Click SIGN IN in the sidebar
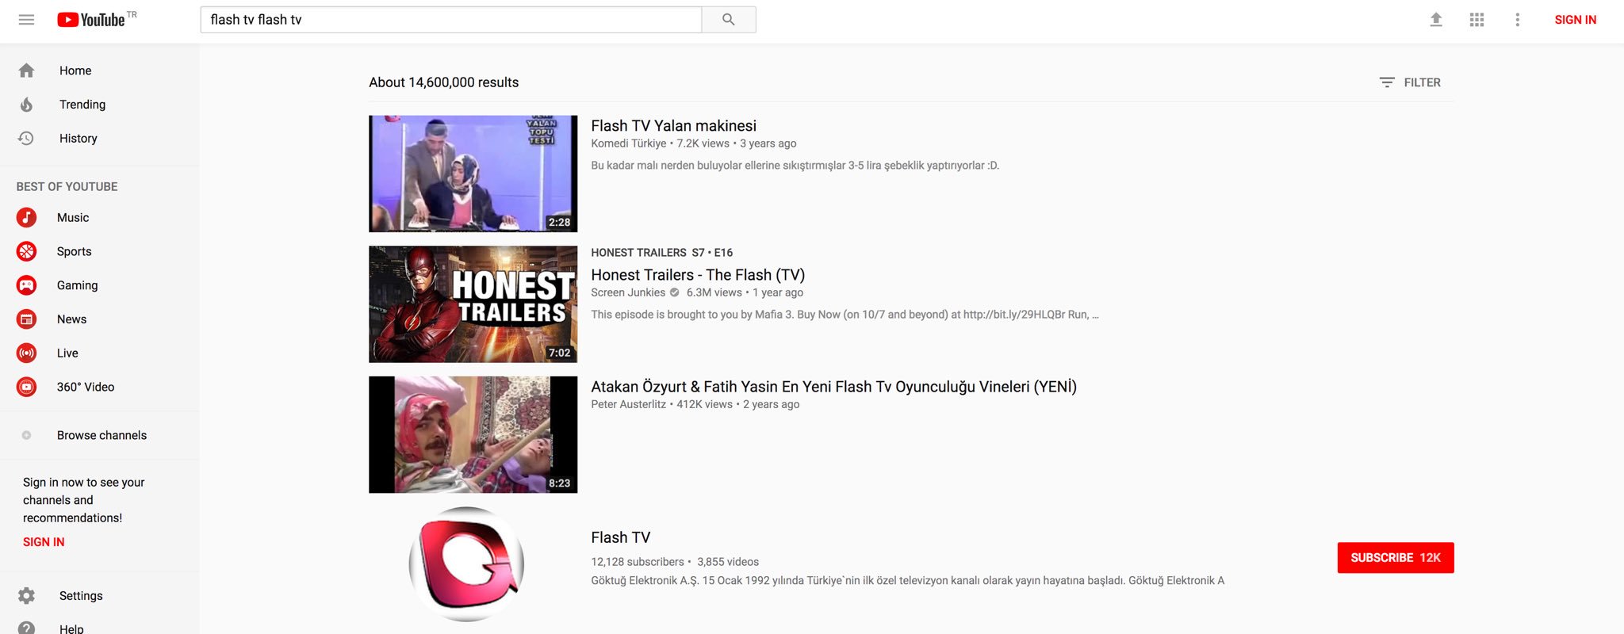Image resolution: width=1624 pixels, height=634 pixels. [44, 542]
